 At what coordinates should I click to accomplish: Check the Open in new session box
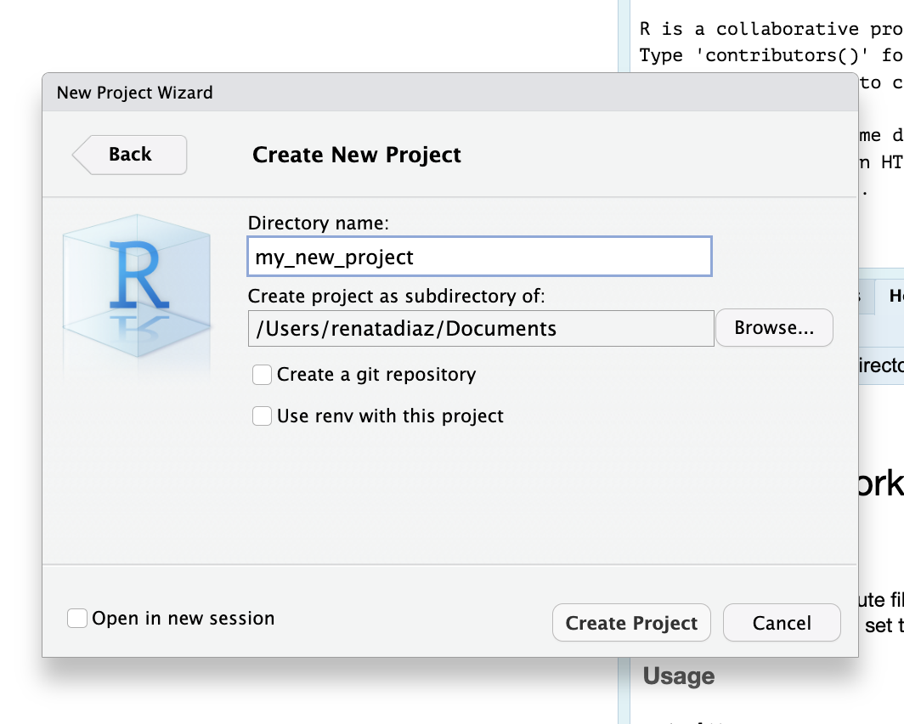pos(77,619)
